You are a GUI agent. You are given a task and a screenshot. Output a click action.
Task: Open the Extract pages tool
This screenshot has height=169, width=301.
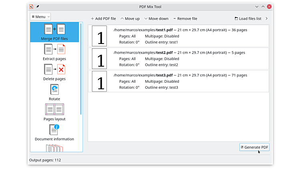click(x=54, y=50)
